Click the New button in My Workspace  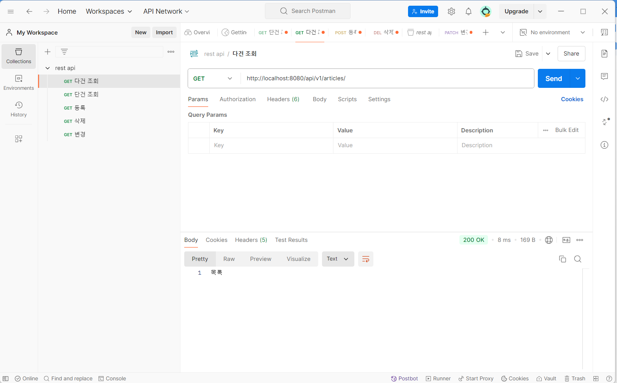(141, 32)
